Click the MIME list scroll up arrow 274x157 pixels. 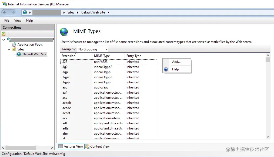(x=268, y=55)
